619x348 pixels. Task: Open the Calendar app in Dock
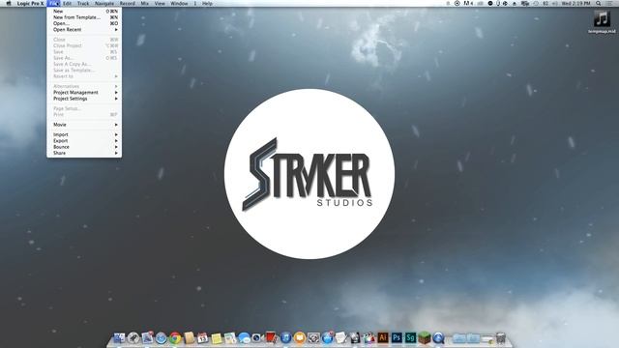[202, 337]
